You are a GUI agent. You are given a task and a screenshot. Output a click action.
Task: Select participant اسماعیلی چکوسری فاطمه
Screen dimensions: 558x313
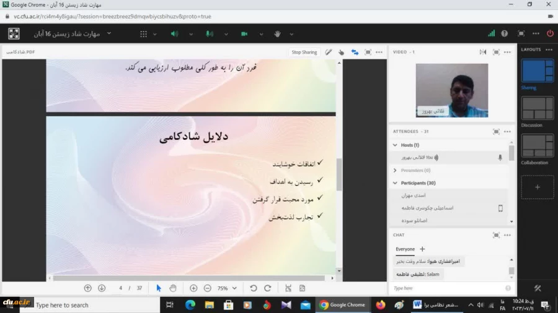[x=449, y=208]
